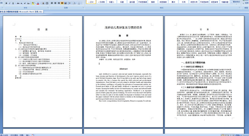Click the character shading A icon
The height and width of the screenshot is (136, 249).
click(x=43, y=3)
